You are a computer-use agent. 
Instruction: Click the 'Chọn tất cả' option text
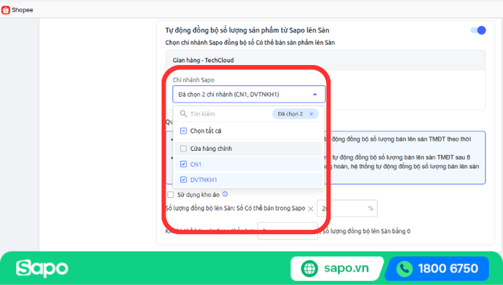(206, 131)
